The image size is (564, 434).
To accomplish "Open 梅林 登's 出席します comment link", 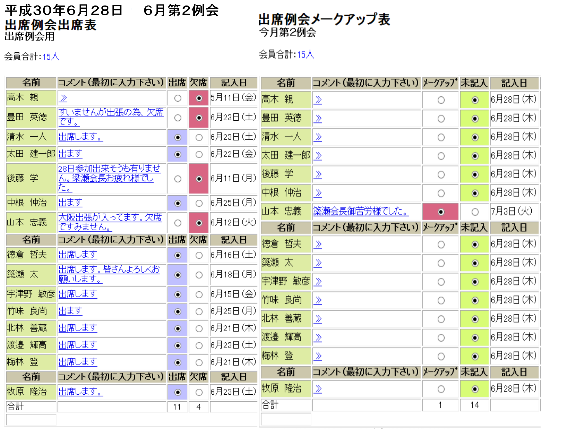I will 78,362.
